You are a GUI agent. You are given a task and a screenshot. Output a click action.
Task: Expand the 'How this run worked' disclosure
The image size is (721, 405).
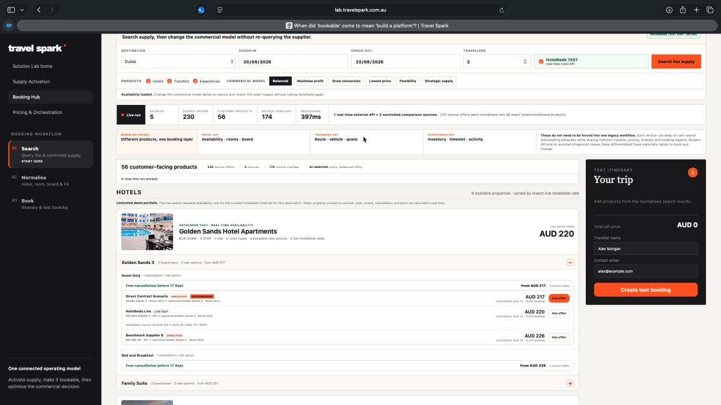[139, 179]
